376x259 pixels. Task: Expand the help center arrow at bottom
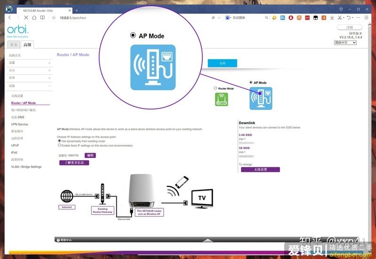point(208,240)
